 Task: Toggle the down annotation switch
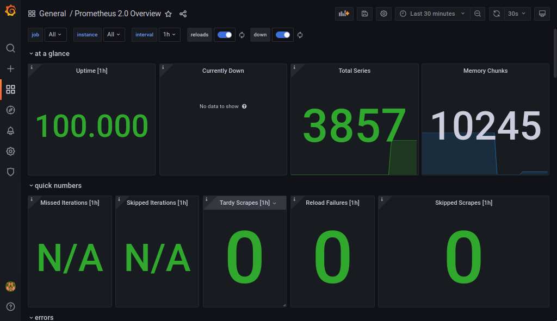point(283,35)
